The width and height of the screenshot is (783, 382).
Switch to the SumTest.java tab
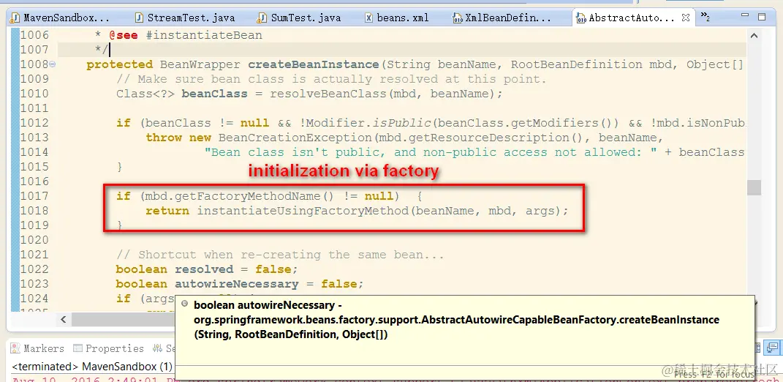[300, 18]
